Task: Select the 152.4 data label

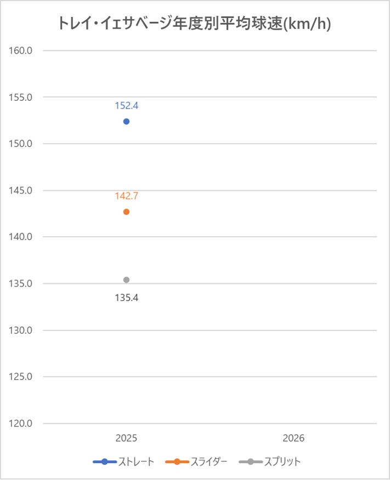Action: point(126,106)
